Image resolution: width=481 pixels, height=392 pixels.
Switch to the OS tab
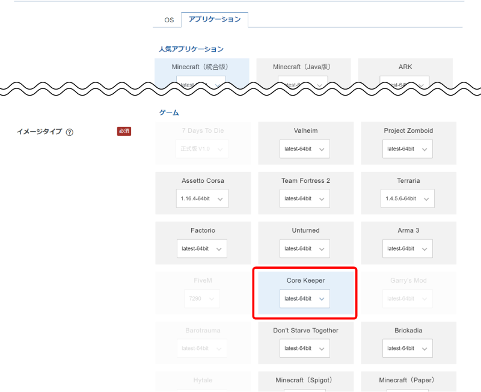coord(169,20)
